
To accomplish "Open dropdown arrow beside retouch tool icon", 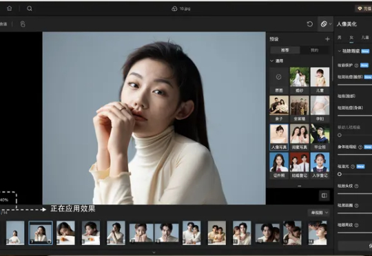I will [330, 24].
